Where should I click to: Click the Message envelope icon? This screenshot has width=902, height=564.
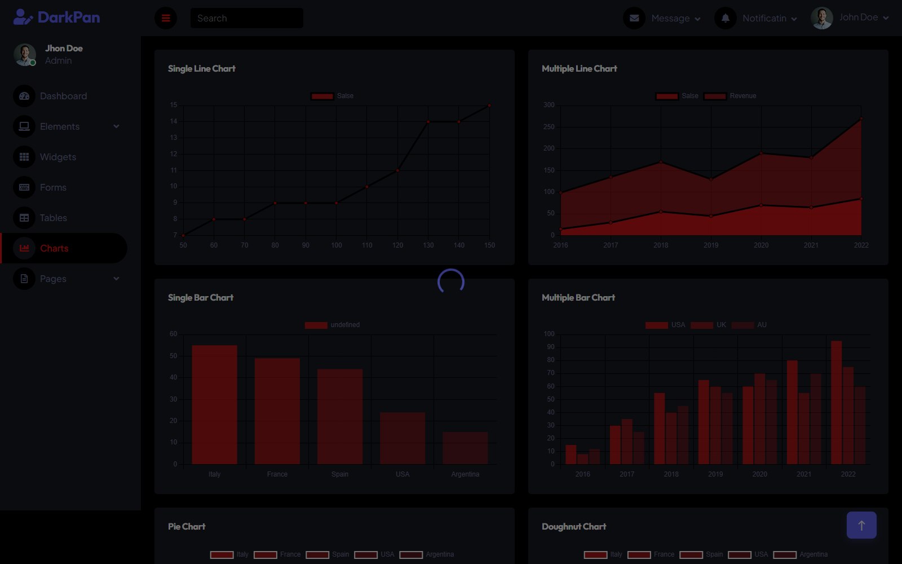(634, 18)
